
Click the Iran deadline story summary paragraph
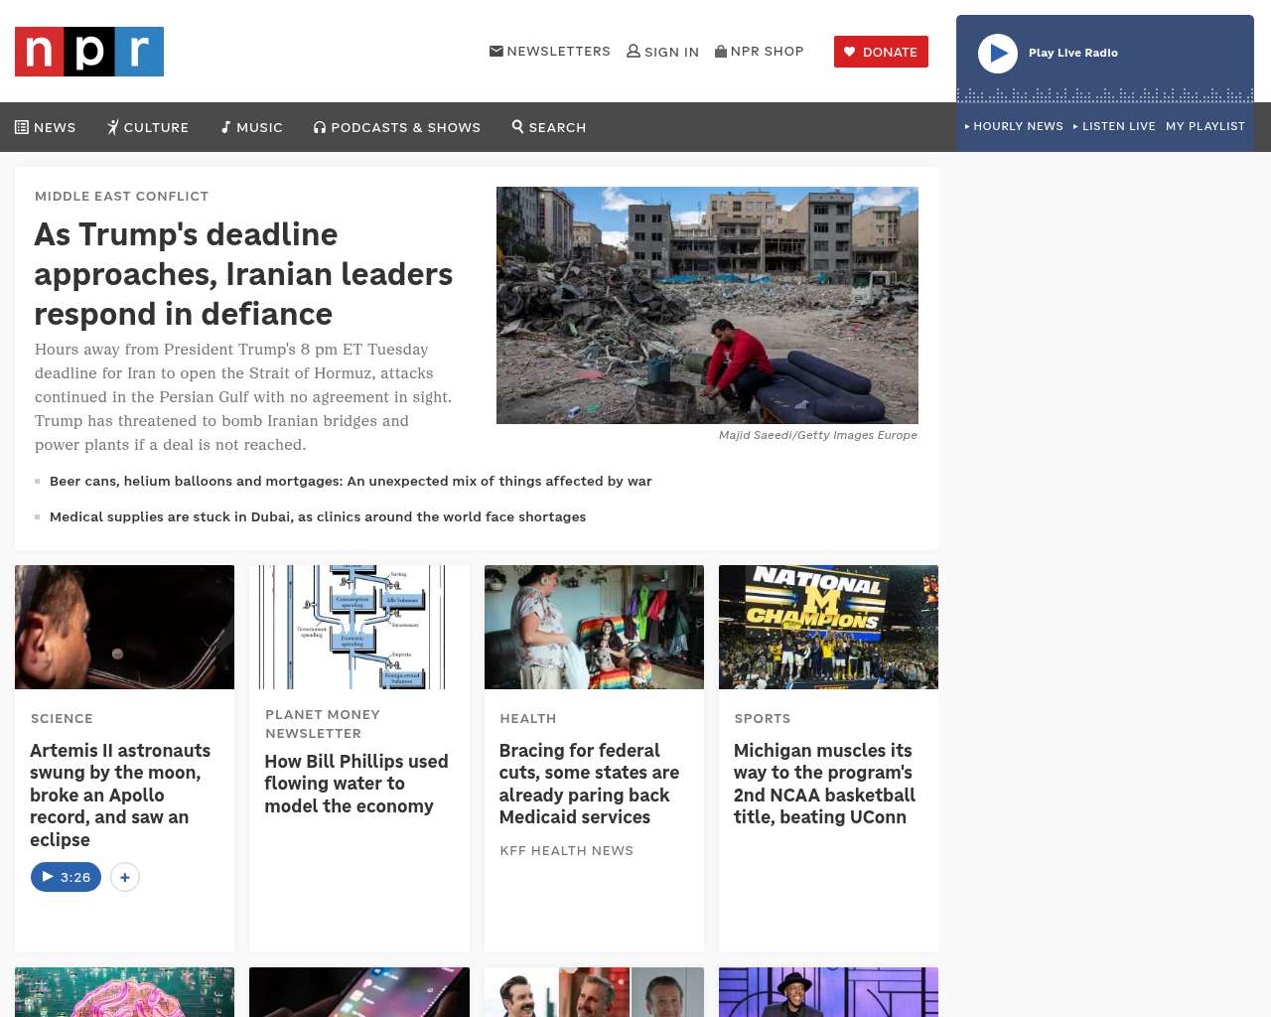coord(243,397)
